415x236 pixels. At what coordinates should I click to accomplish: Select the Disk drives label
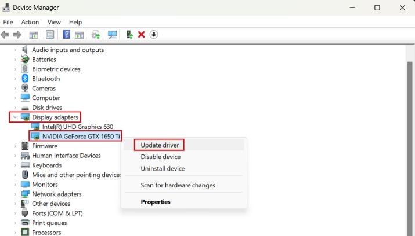tap(47, 108)
